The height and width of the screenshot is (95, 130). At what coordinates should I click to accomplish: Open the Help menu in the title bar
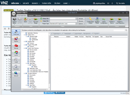click(25, 13)
